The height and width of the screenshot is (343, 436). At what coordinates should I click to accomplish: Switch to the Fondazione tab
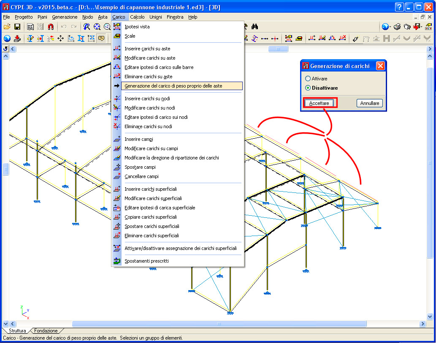click(46, 331)
